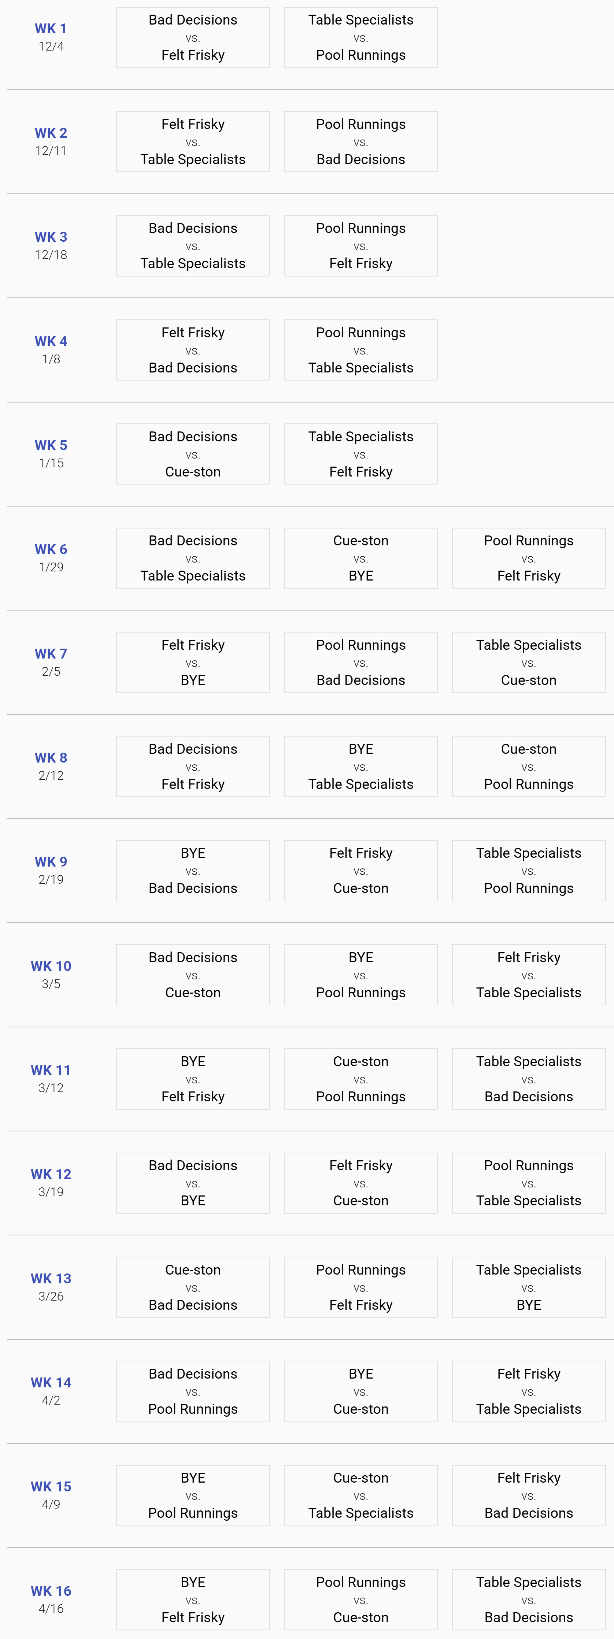Screen dimensions: 614x1639
Task: Select WK 8 Cue-ston vs. Pool Runnings
Action: [529, 767]
